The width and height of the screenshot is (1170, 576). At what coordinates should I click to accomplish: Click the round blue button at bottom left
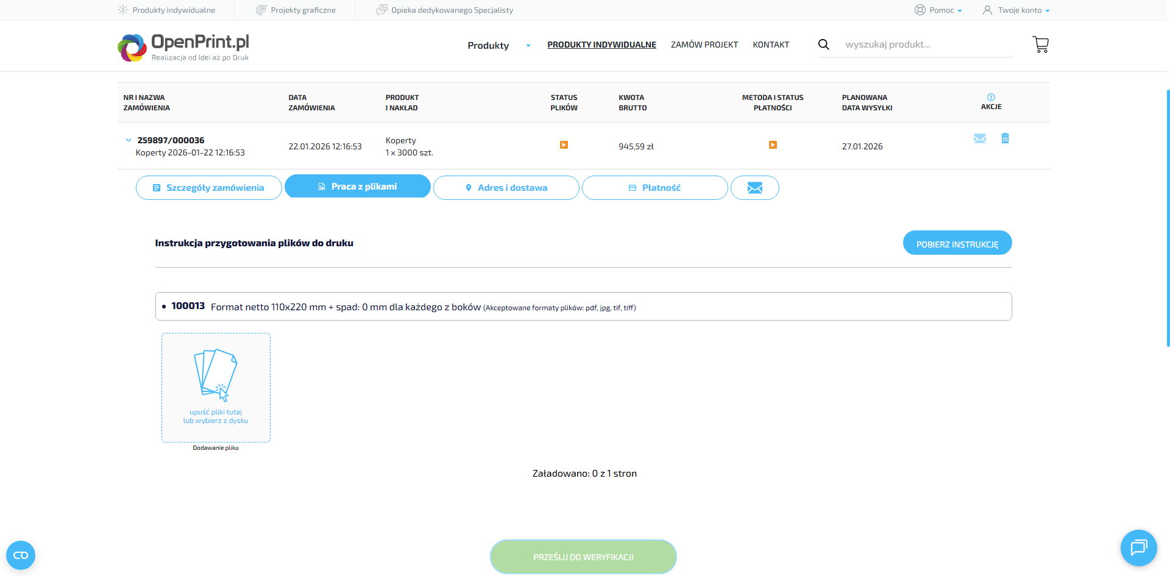(21, 555)
